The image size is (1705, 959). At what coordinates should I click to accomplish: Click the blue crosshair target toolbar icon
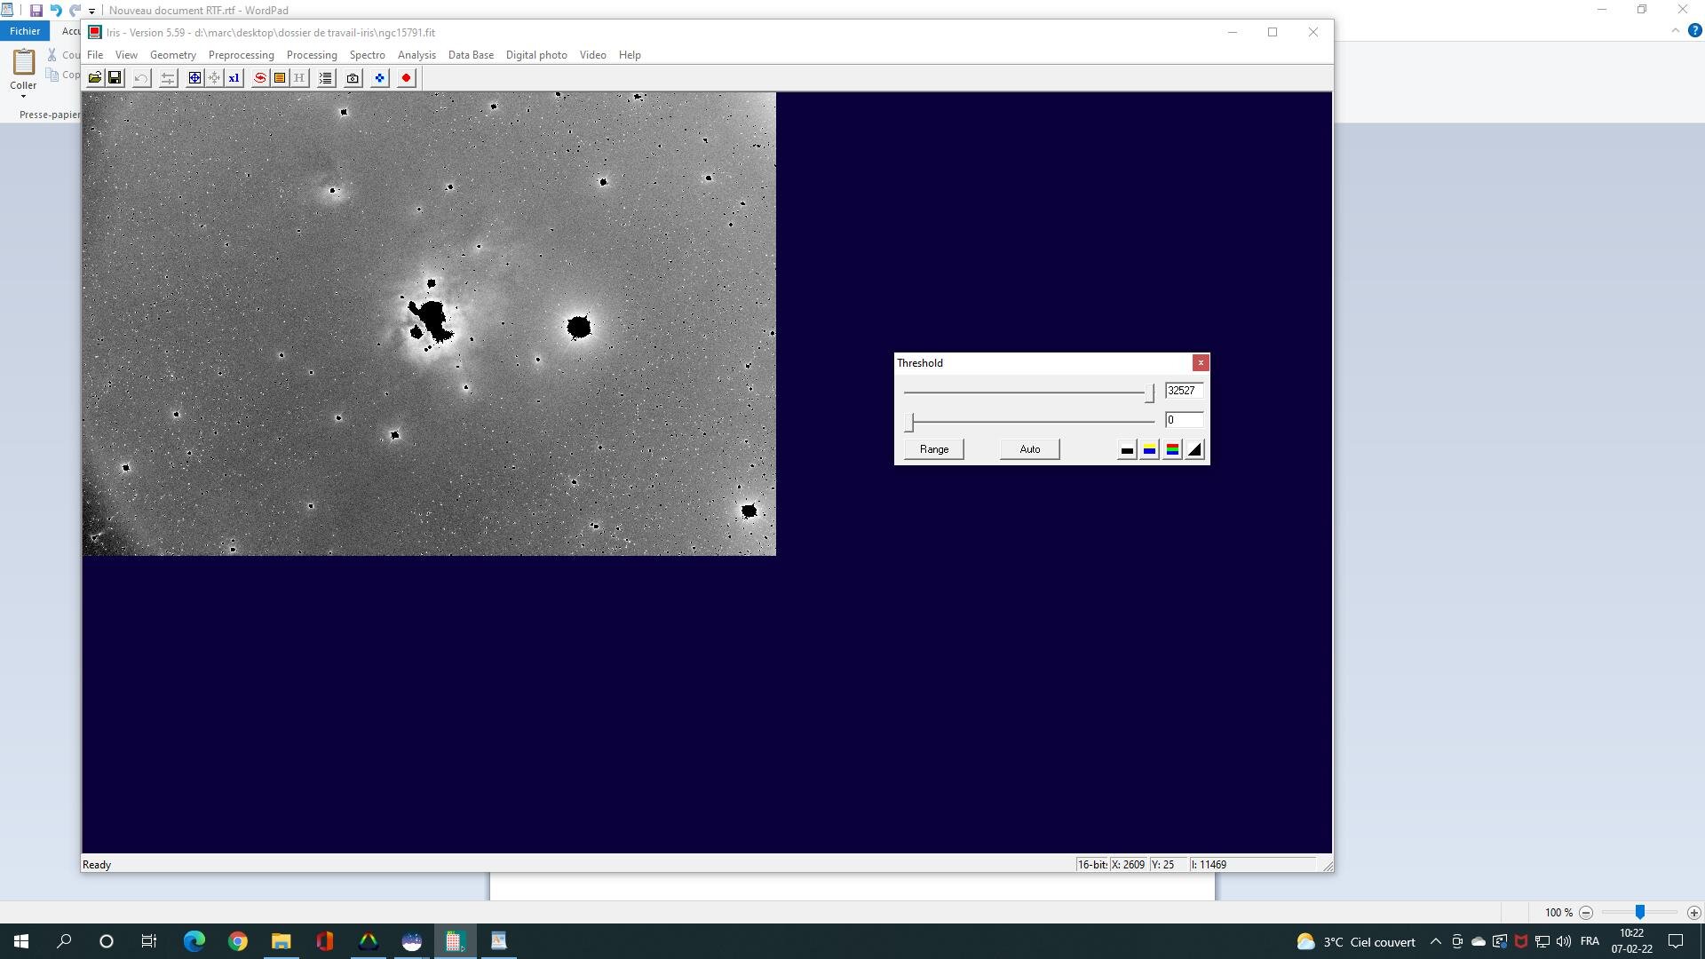click(x=194, y=78)
